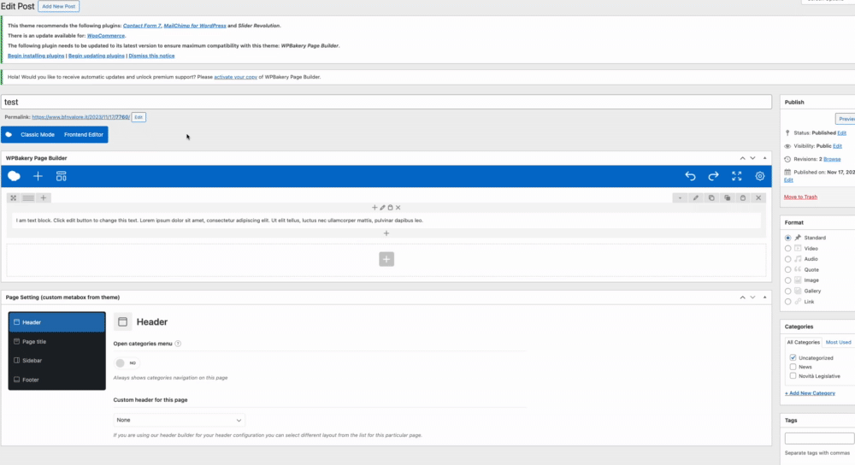This screenshot has height=465, width=855.
Task: Move WPBakery Page Builder panel down
Action: click(x=752, y=158)
